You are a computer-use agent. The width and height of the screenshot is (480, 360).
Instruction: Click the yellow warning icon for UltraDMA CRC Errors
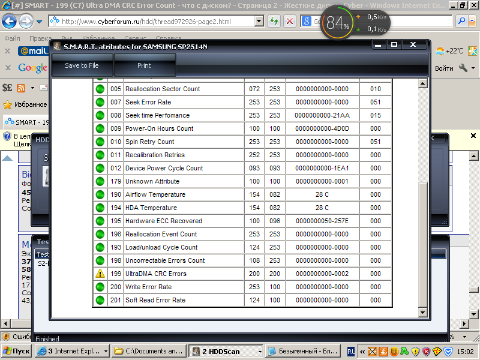[100, 274]
